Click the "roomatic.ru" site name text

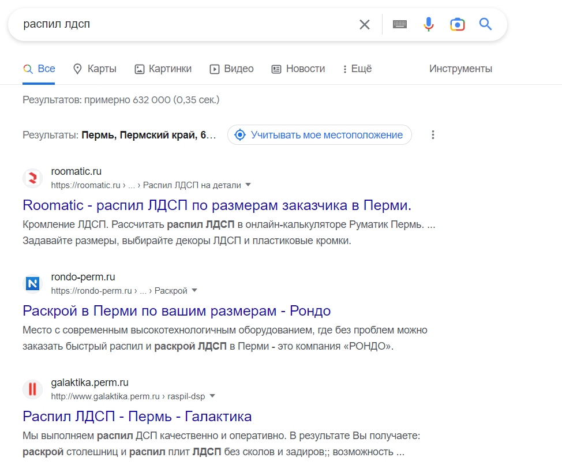pyautogui.click(x=76, y=171)
